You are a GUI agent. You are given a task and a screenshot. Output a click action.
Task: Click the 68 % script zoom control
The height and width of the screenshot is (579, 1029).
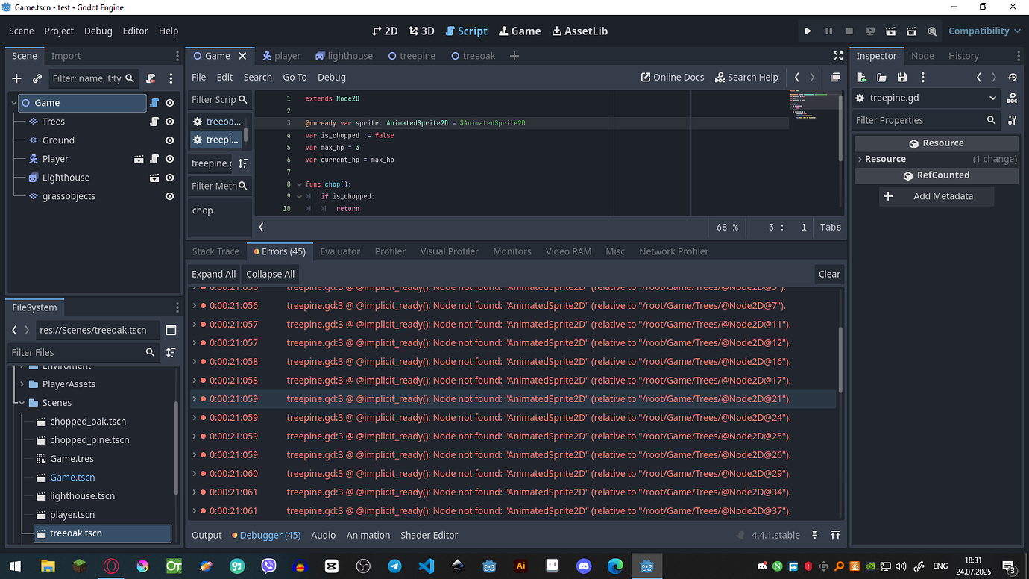(726, 227)
